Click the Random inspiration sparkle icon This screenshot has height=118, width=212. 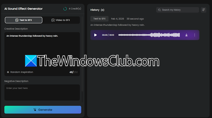[x=8, y=72]
